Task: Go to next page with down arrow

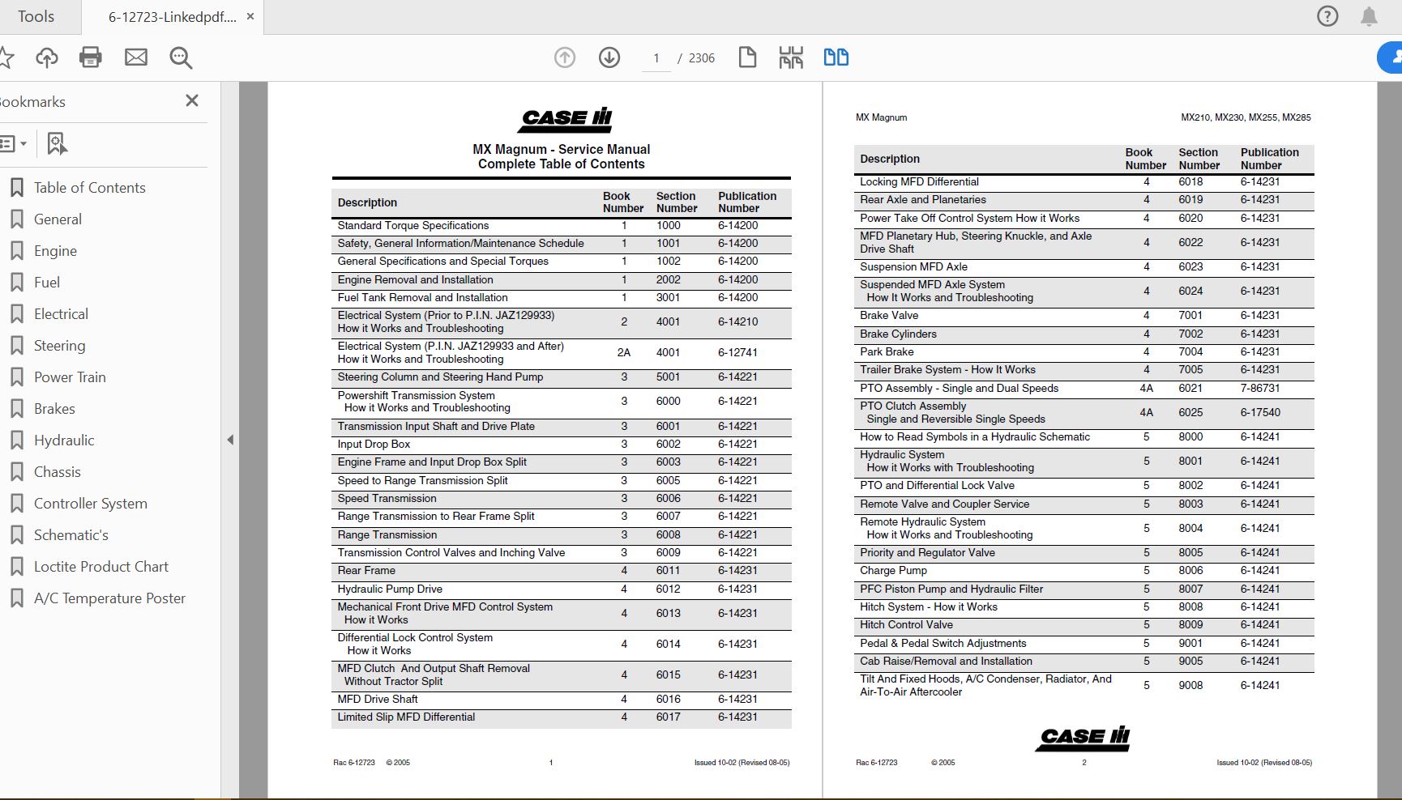Action: 608,57
